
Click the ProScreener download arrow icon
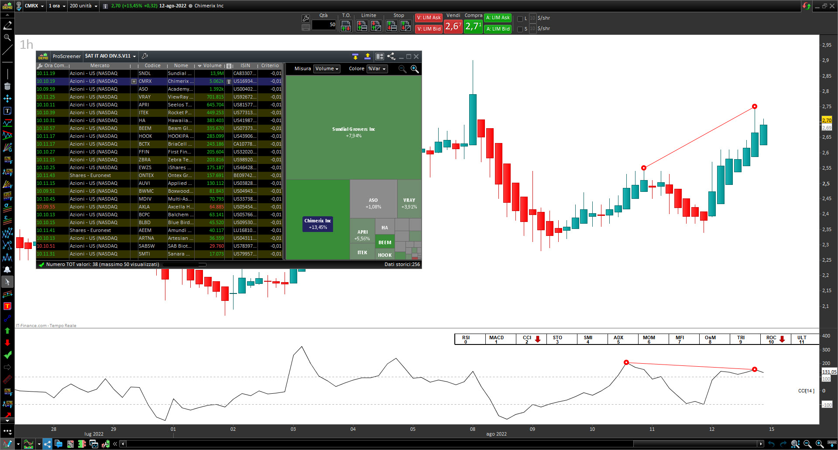[355, 56]
